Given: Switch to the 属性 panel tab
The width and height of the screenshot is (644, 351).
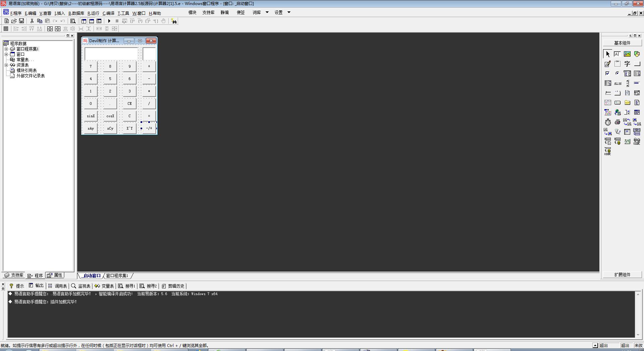Looking at the screenshot, I should [55, 275].
